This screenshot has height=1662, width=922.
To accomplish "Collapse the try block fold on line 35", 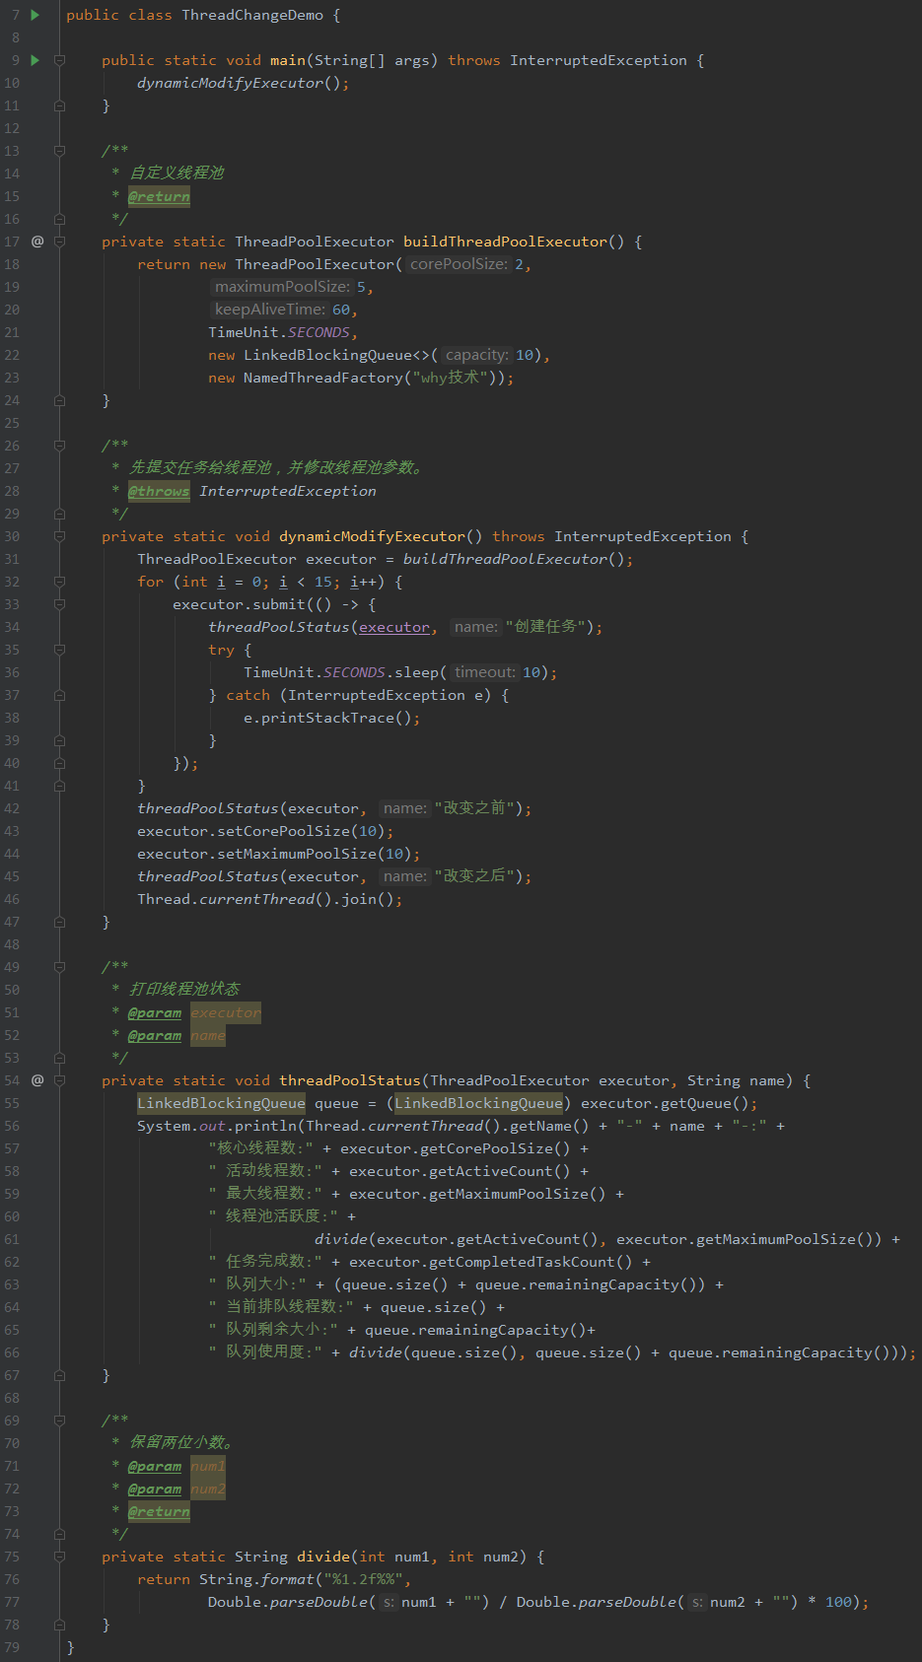I will click(59, 650).
